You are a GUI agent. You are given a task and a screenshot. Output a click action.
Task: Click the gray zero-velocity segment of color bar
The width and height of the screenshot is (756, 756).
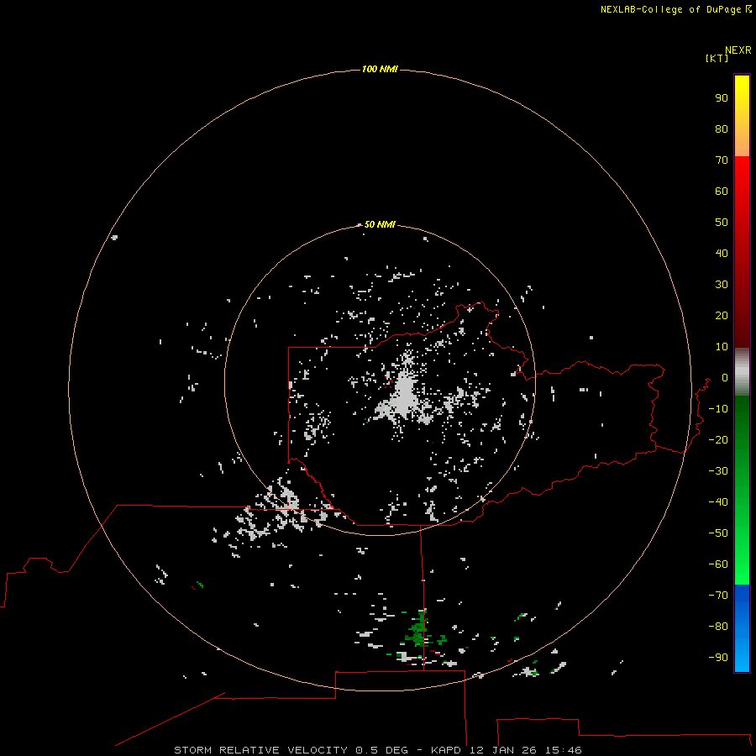point(742,372)
